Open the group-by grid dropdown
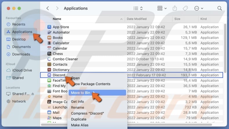 pyautogui.click(x=162, y=8)
